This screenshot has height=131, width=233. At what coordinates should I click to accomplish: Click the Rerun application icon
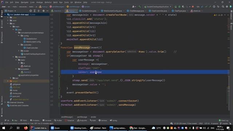(x=175, y=7)
